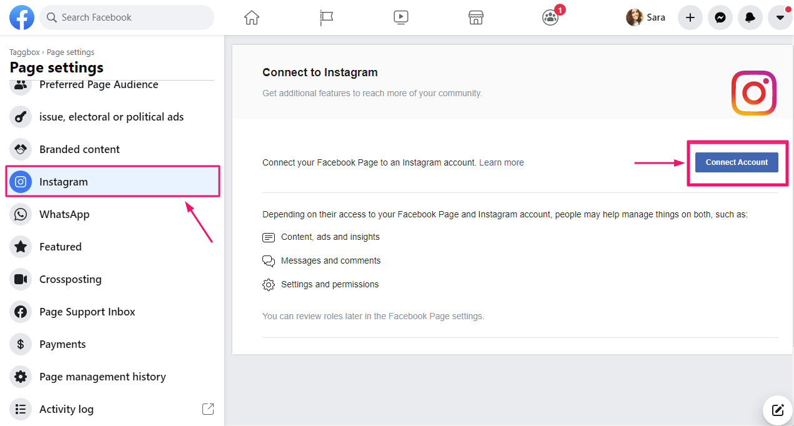Expand the account dropdown arrow

pos(780,17)
